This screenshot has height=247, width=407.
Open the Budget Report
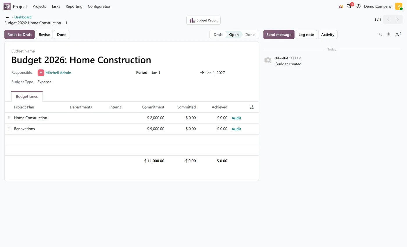tap(203, 20)
